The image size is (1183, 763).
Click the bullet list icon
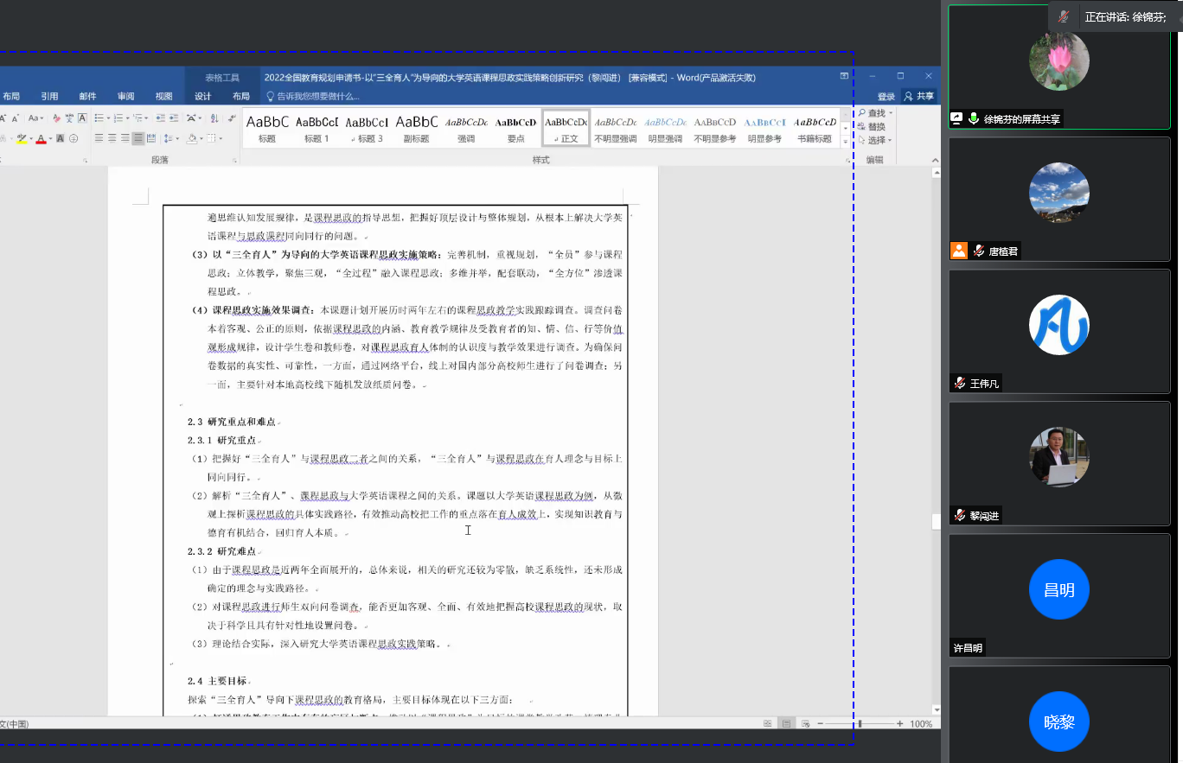tap(99, 118)
